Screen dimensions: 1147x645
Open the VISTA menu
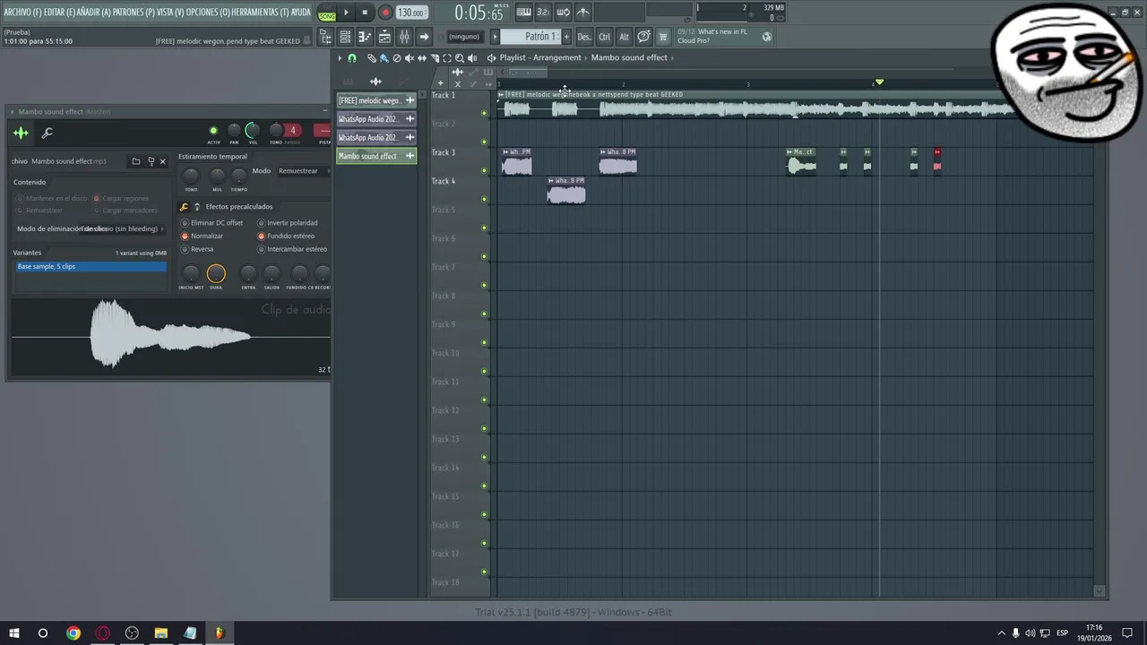click(x=170, y=12)
